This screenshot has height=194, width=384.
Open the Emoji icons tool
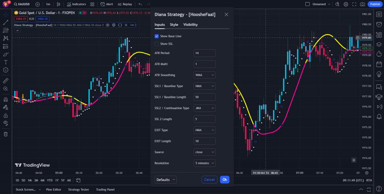[x=6, y=70]
